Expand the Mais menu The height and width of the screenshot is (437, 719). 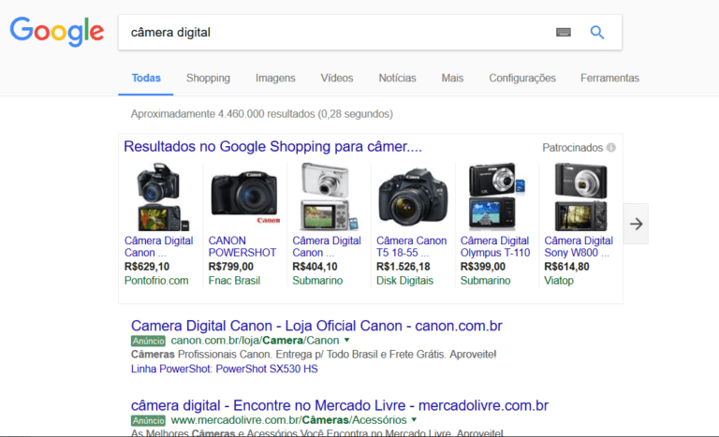[452, 78]
